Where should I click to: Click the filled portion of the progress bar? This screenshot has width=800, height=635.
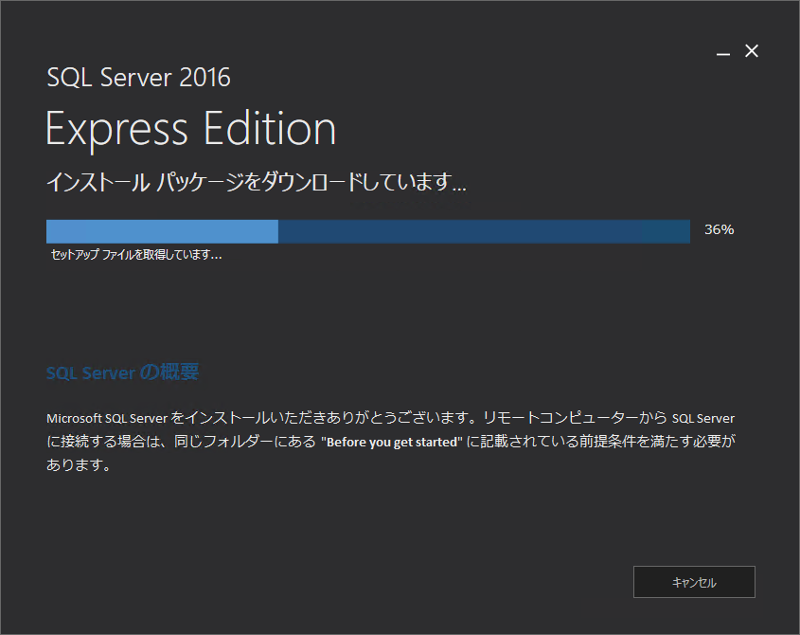coord(162,231)
